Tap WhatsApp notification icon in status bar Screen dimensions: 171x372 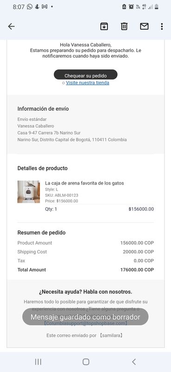pos(30,7)
